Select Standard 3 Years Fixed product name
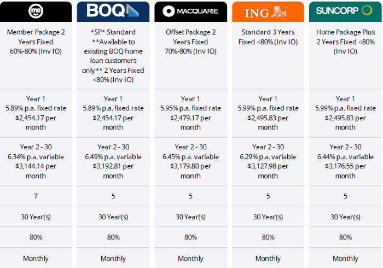The height and width of the screenshot is (268, 383). click(x=268, y=37)
